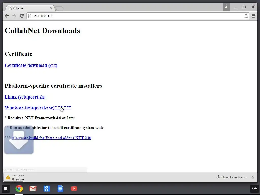This screenshot has height=195, width=260.
Task: Open Google Search from the shelf
Action: tap(47, 189)
